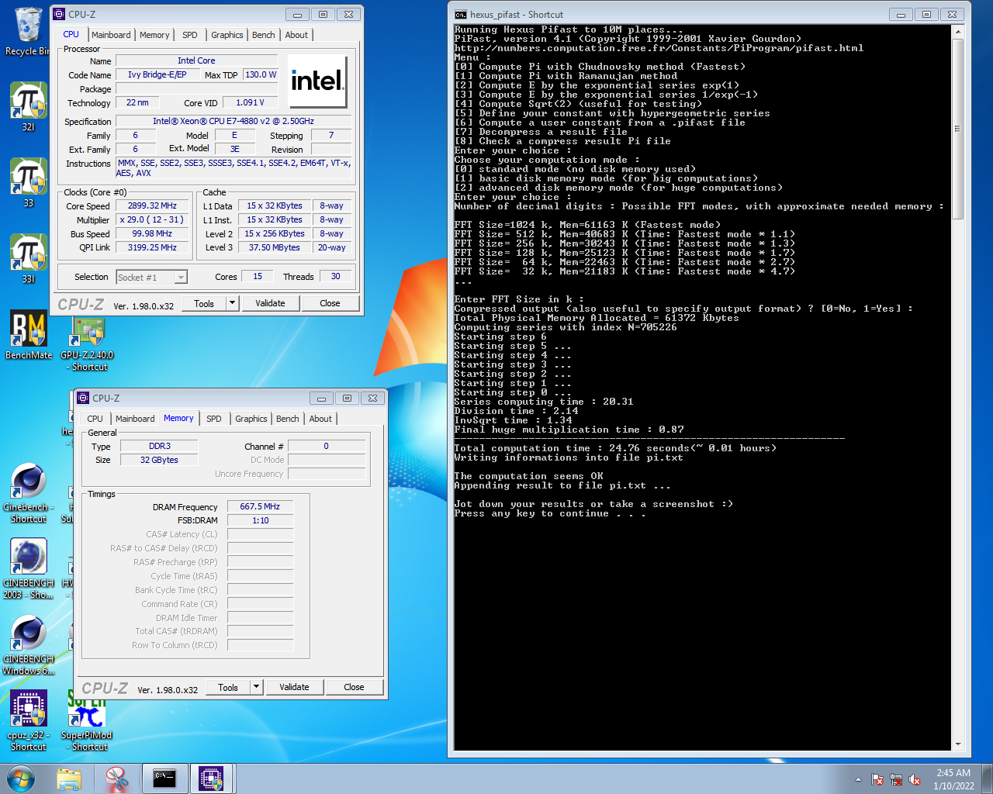Select SPD tab in lower CPU-Z window
The image size is (993, 794).
[x=214, y=419]
